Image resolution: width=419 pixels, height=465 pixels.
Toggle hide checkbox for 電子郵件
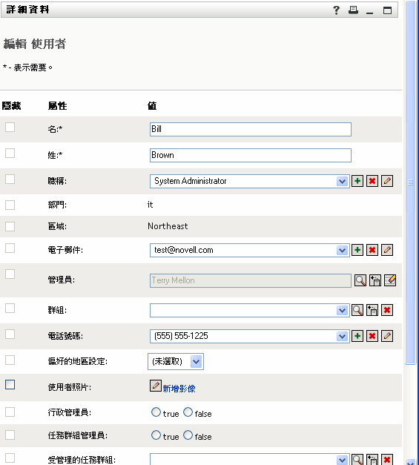pyautogui.click(x=10, y=248)
